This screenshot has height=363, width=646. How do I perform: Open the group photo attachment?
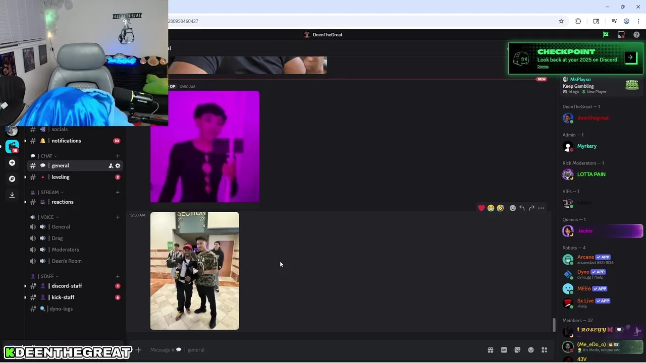coord(195,271)
